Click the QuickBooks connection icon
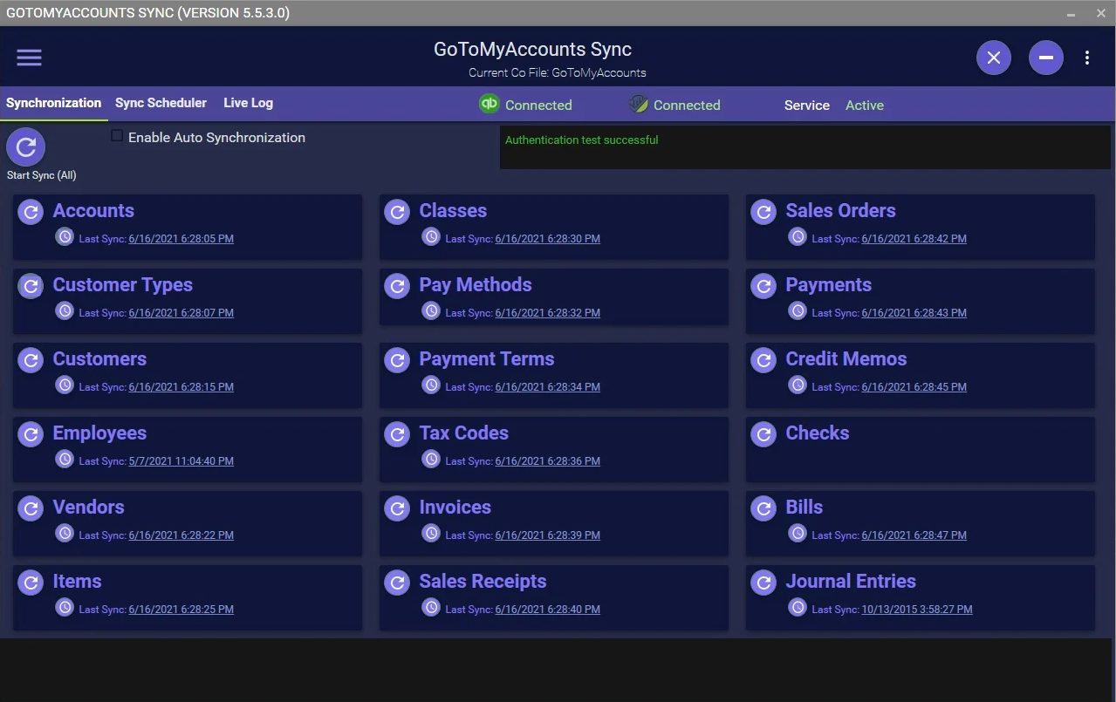 [489, 104]
